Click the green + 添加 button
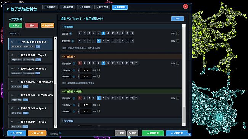This screenshot has width=248, height=139. pyautogui.click(x=16, y=25)
